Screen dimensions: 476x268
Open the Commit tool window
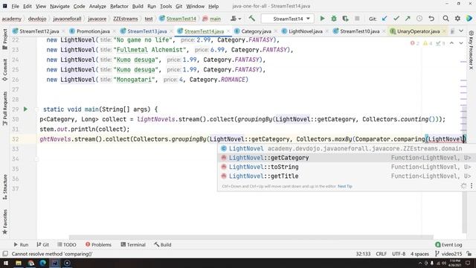click(x=5, y=70)
